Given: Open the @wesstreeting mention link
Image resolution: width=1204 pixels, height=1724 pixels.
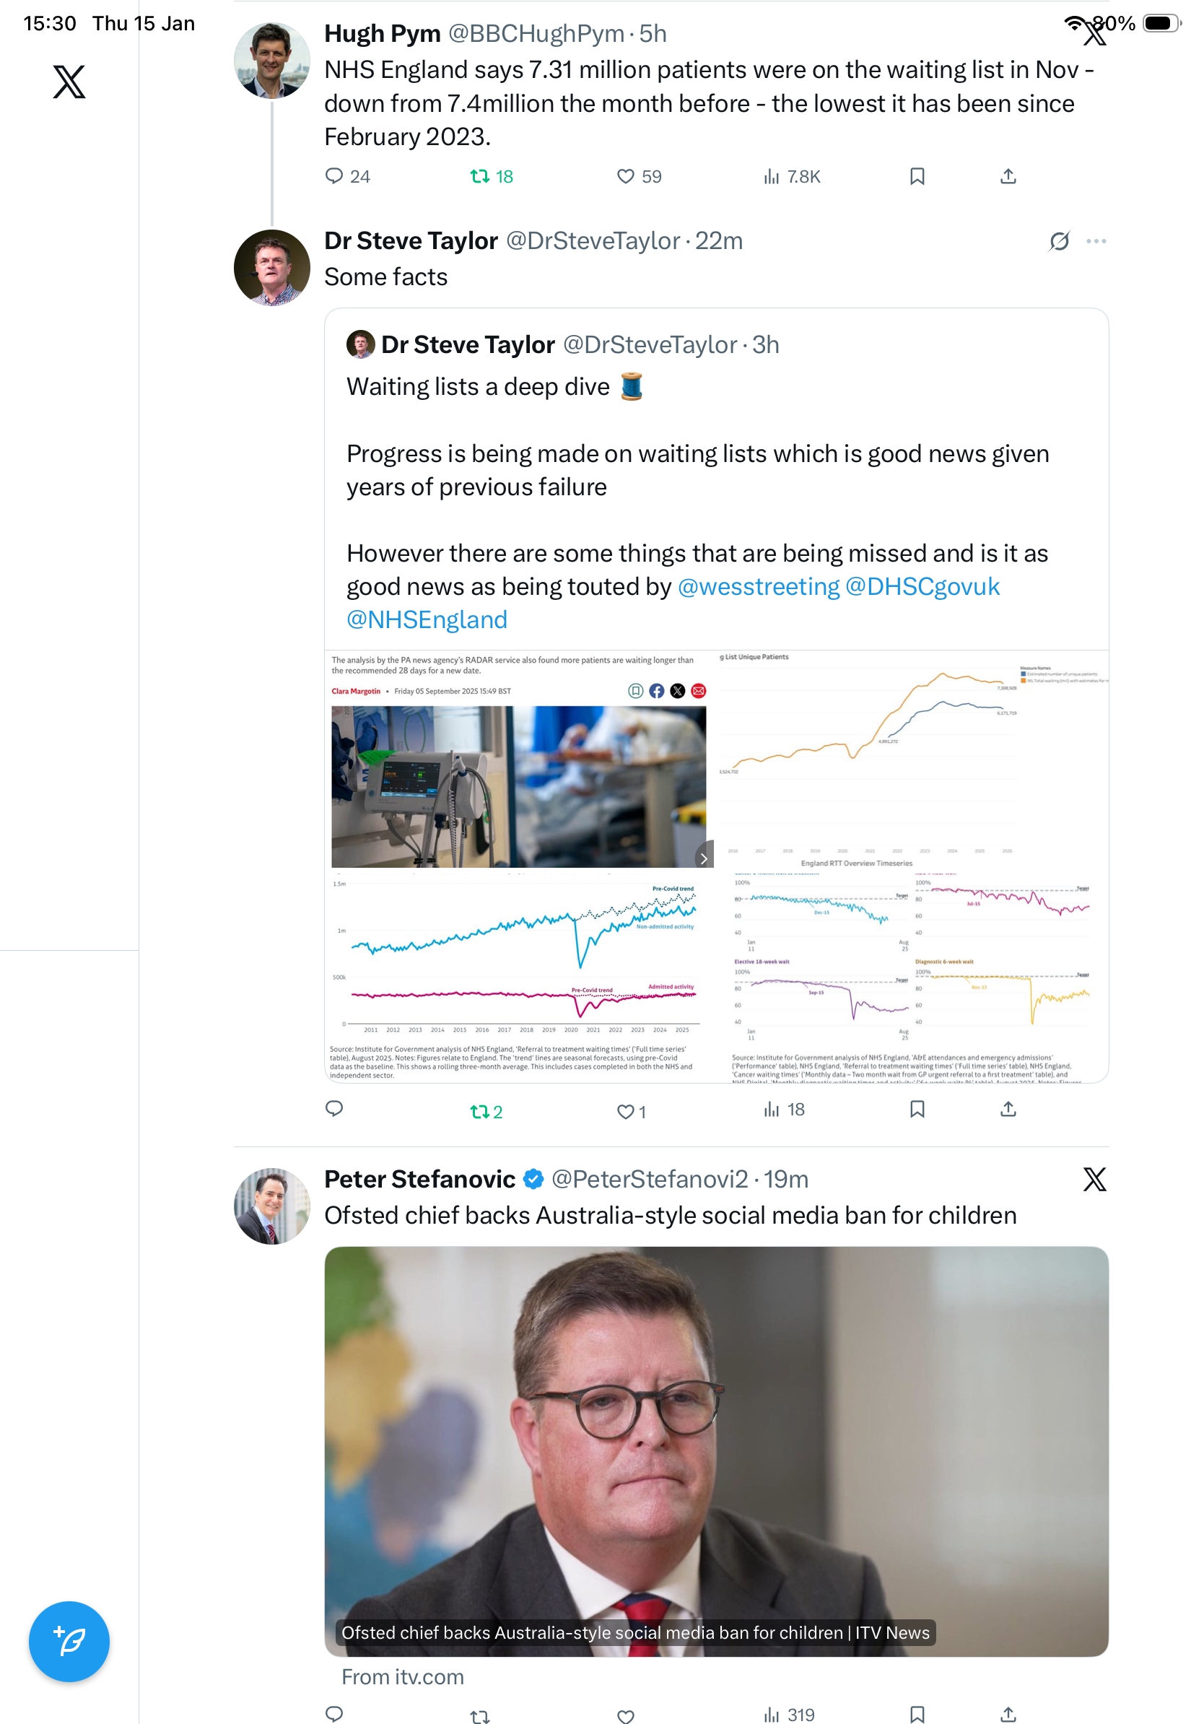Looking at the screenshot, I should 758,586.
